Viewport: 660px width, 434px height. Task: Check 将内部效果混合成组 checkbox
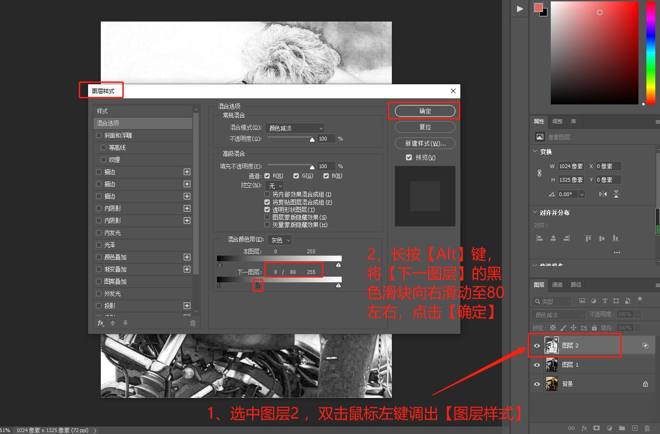(267, 194)
